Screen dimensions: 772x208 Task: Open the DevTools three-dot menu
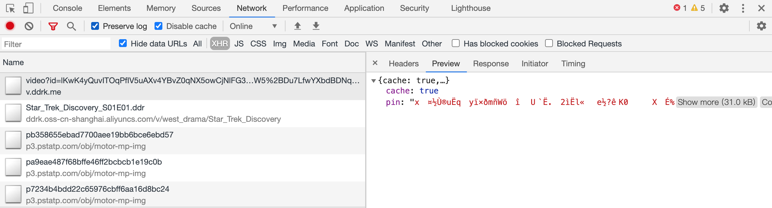tap(743, 8)
